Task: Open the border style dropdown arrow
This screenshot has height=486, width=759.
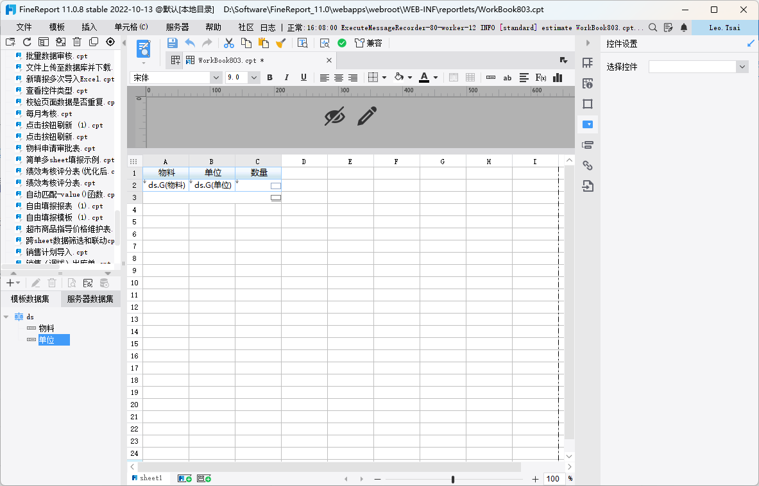Action: [384, 78]
